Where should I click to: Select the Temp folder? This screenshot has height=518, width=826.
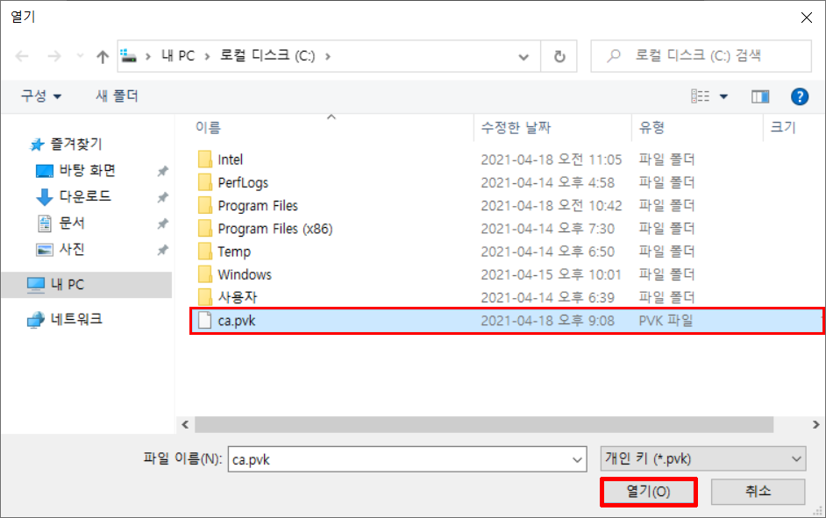pyautogui.click(x=234, y=252)
